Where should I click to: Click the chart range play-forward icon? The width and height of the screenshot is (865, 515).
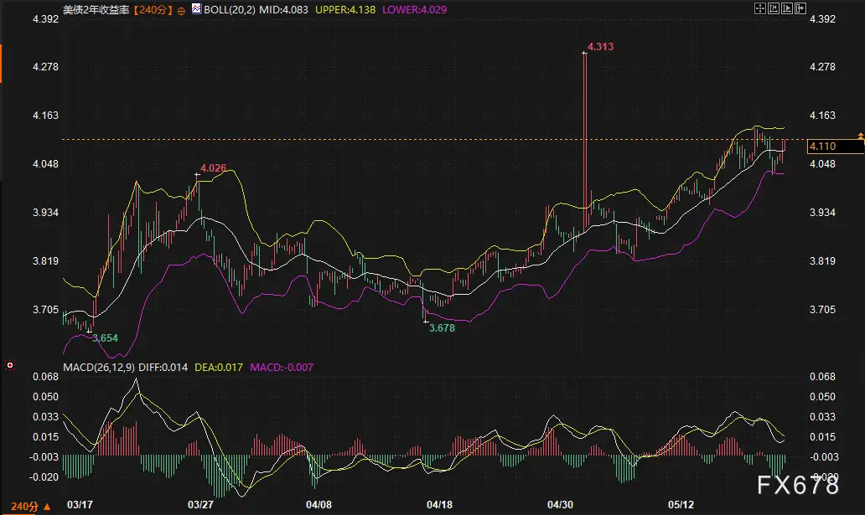pyautogui.click(x=787, y=8)
